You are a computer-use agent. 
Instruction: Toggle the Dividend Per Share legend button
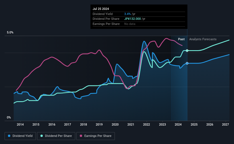coord(56,136)
